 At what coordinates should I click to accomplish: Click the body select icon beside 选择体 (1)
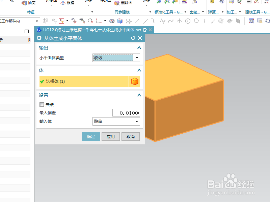(x=135, y=81)
